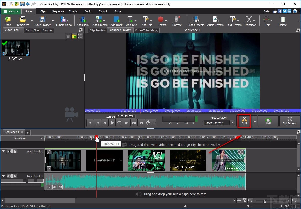This screenshot has height=209, width=301.
Task: Lock Video Track 1
Action: tap(14, 151)
